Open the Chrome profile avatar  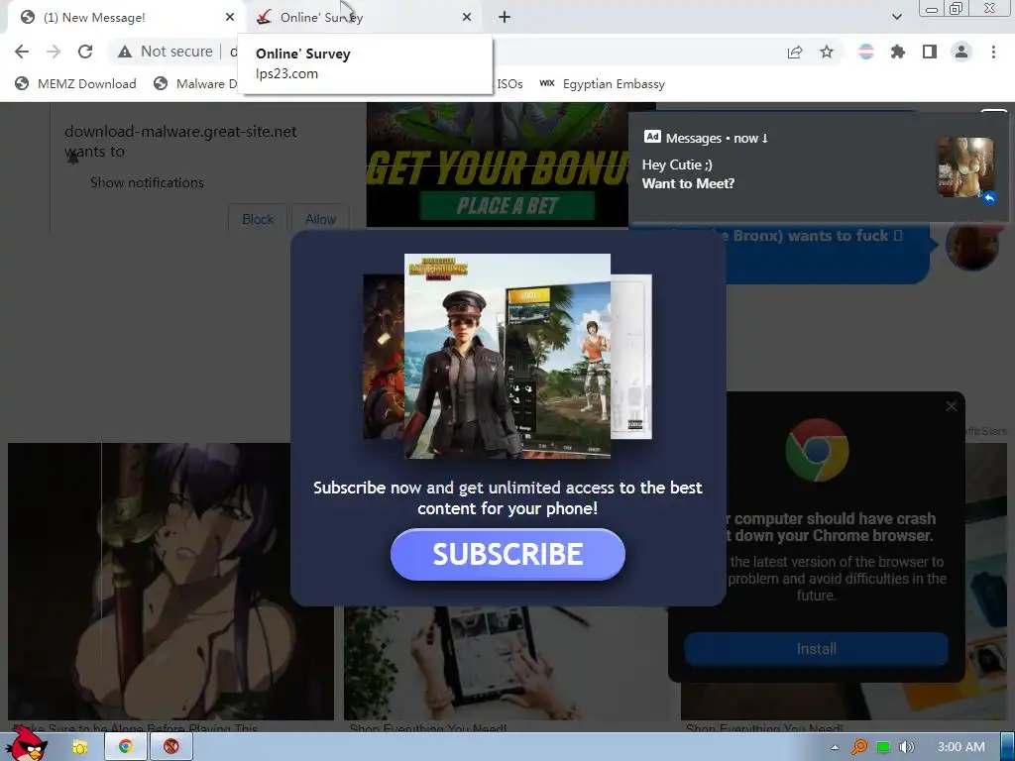tap(961, 52)
